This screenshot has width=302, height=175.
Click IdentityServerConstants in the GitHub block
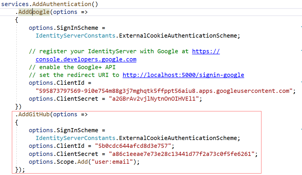tap(75, 138)
